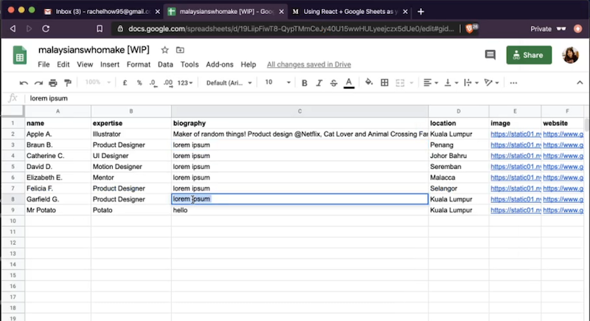Click the print icon in toolbar
Screen dimensions: 590x321
(x=53, y=83)
